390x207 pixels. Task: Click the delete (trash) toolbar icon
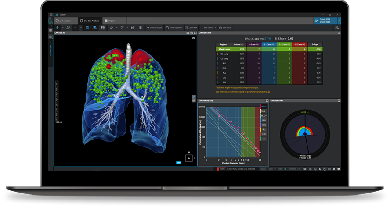pos(140,28)
